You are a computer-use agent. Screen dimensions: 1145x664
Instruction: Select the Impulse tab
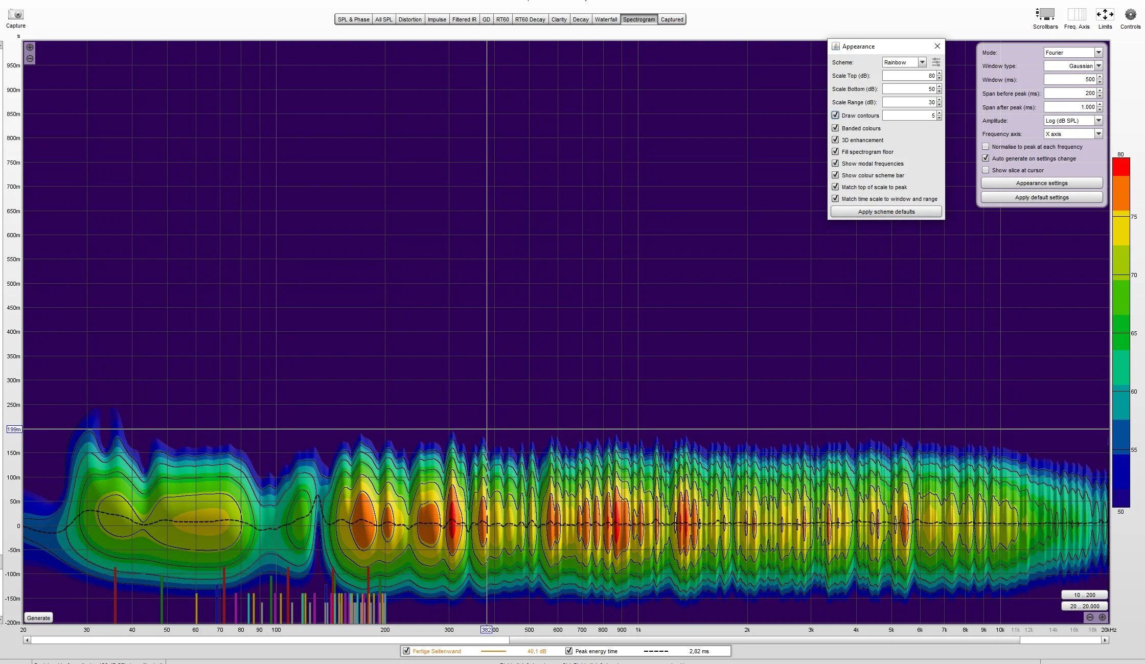pyautogui.click(x=437, y=19)
